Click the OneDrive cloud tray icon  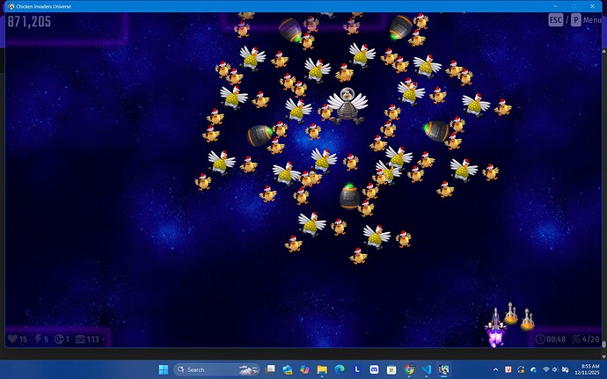tap(533, 369)
